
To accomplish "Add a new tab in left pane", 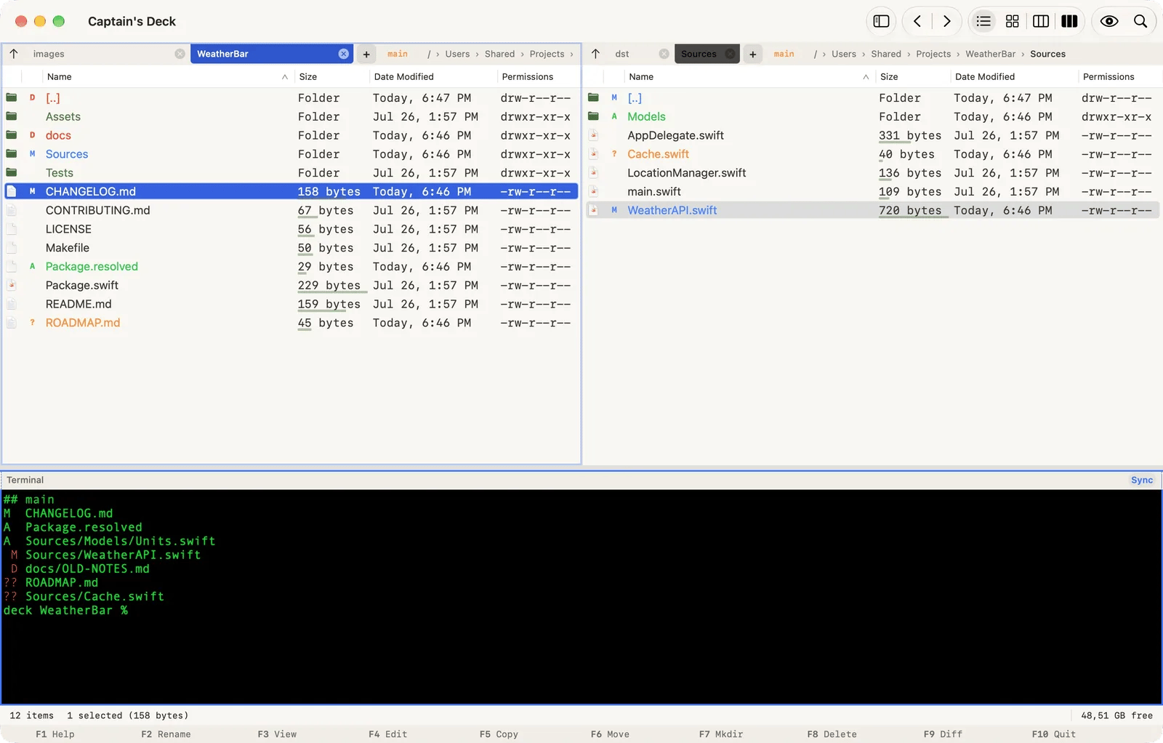I will pos(366,54).
